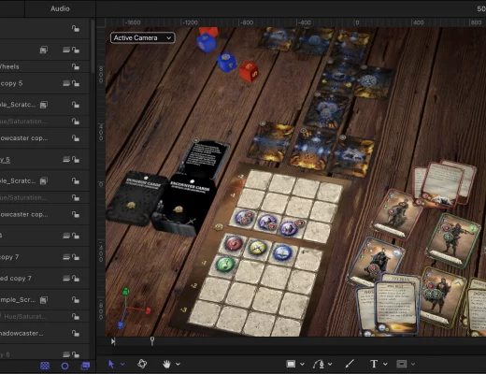
Task: Expand the Text tool options arrow
Action: pyautogui.click(x=385, y=364)
